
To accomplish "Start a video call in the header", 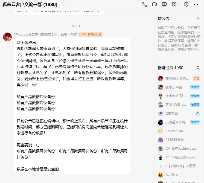I will click(x=155, y=4).
